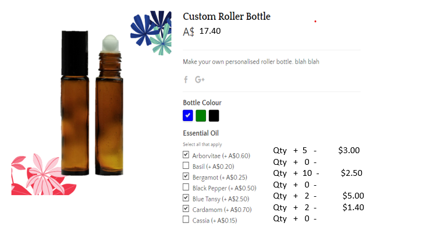Enable the Black Pepper oil checkbox

coord(186,187)
